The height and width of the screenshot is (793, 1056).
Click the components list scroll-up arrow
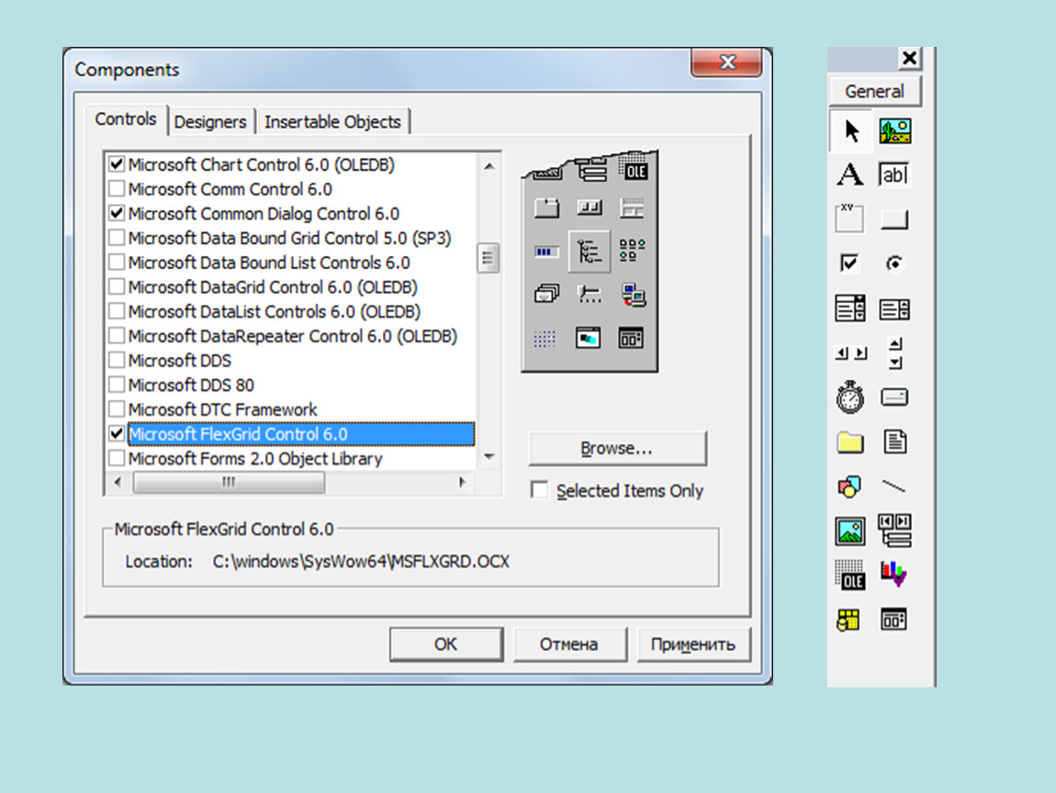click(x=489, y=165)
